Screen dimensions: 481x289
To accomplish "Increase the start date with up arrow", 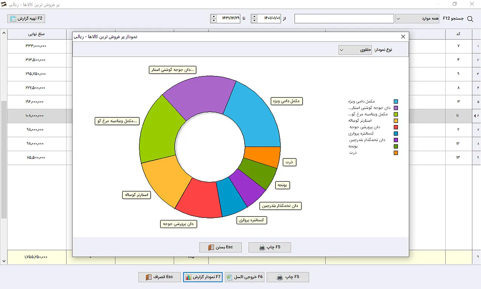I will [254, 17].
